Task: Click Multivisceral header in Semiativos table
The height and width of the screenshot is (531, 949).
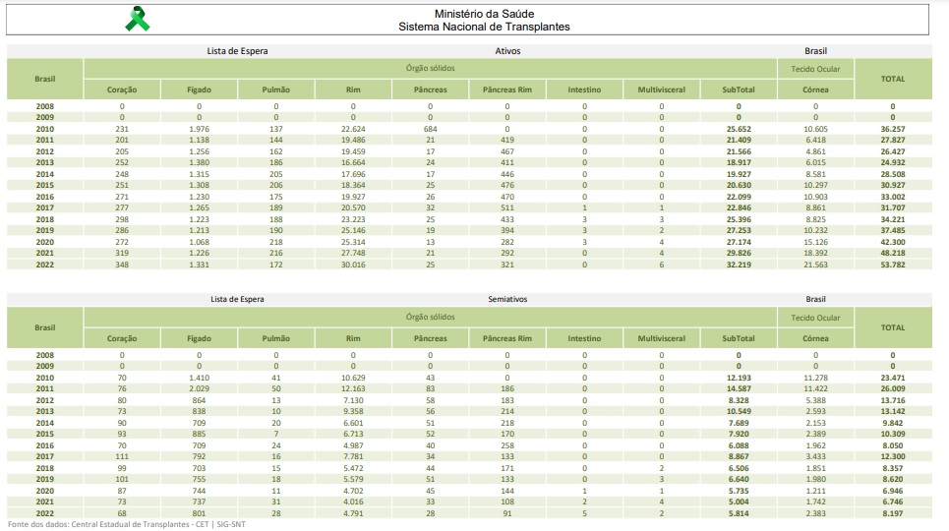Action: 661,339
